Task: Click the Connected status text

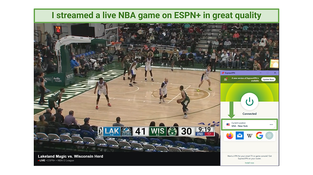Action: (250, 114)
